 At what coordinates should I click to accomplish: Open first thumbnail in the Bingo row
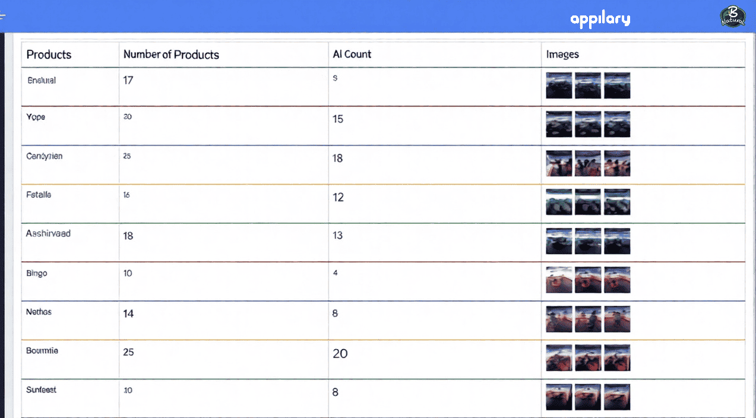(x=559, y=280)
